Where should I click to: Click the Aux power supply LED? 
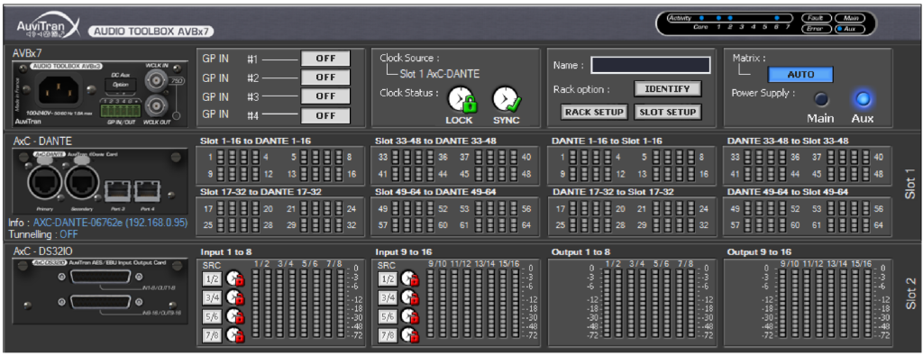tap(863, 99)
